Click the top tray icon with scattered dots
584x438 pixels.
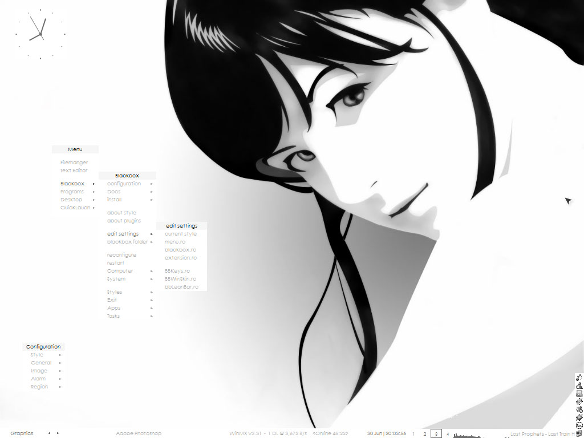point(579,378)
